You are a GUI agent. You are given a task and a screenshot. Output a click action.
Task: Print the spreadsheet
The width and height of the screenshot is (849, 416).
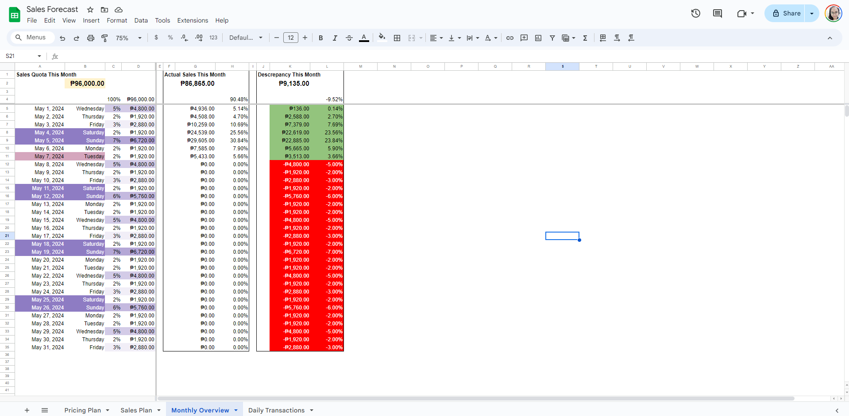(91, 38)
